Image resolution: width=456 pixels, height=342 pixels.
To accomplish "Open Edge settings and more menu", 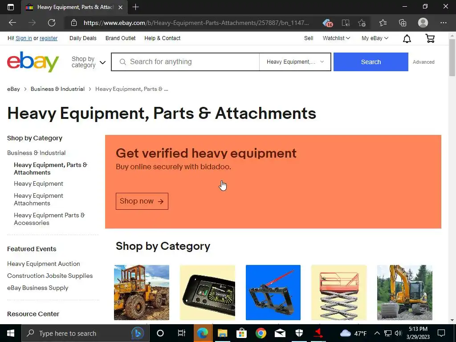I will 443,23.
